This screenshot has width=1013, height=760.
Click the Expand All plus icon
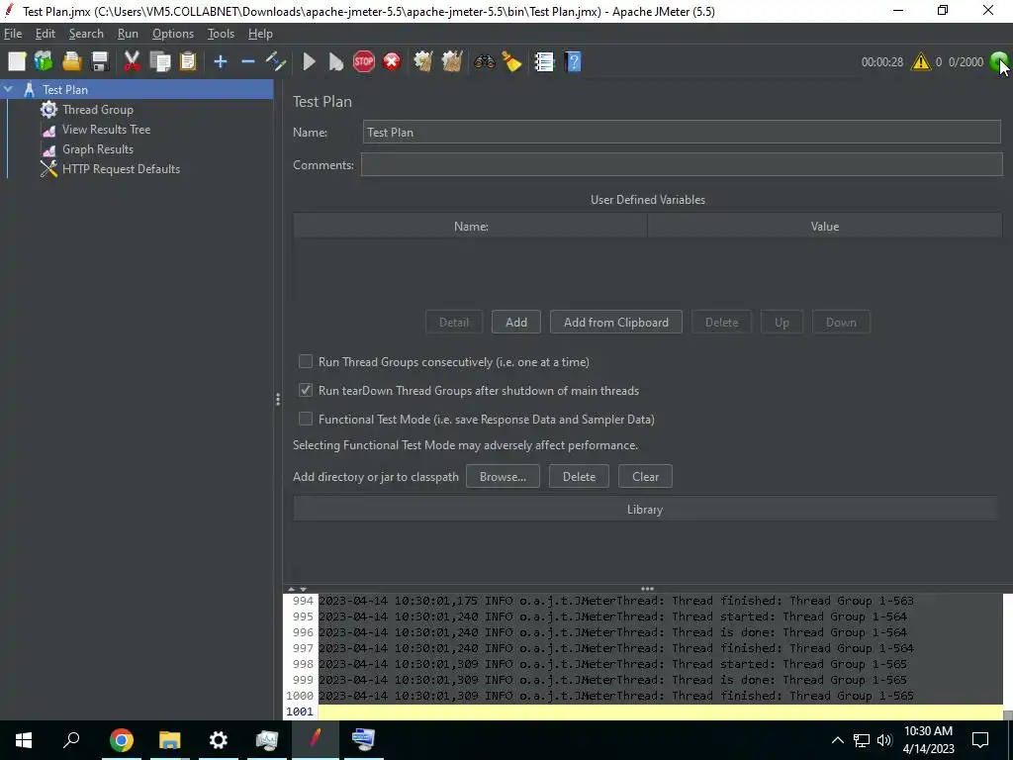click(x=221, y=62)
